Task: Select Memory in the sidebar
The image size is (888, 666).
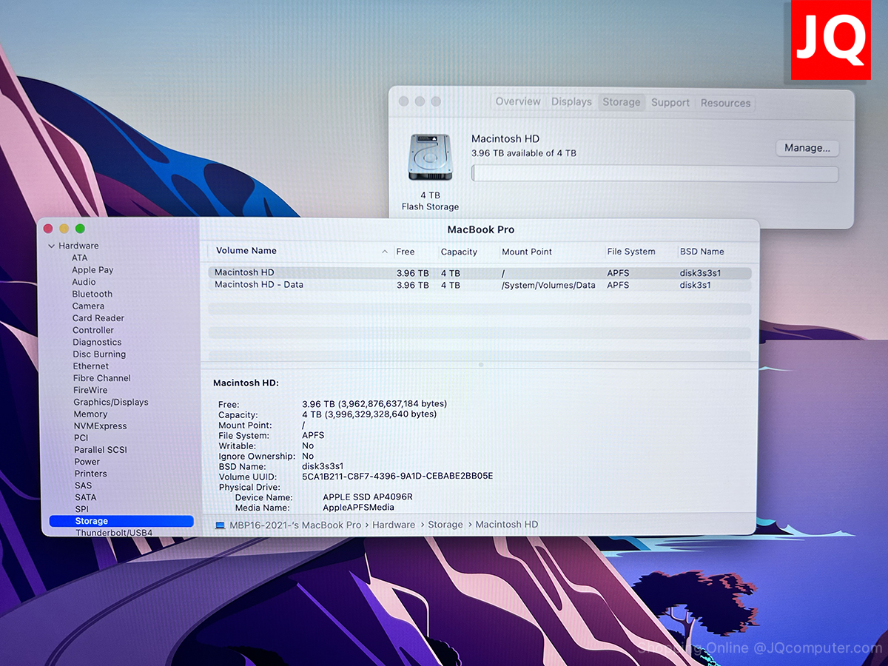Action: (90, 414)
